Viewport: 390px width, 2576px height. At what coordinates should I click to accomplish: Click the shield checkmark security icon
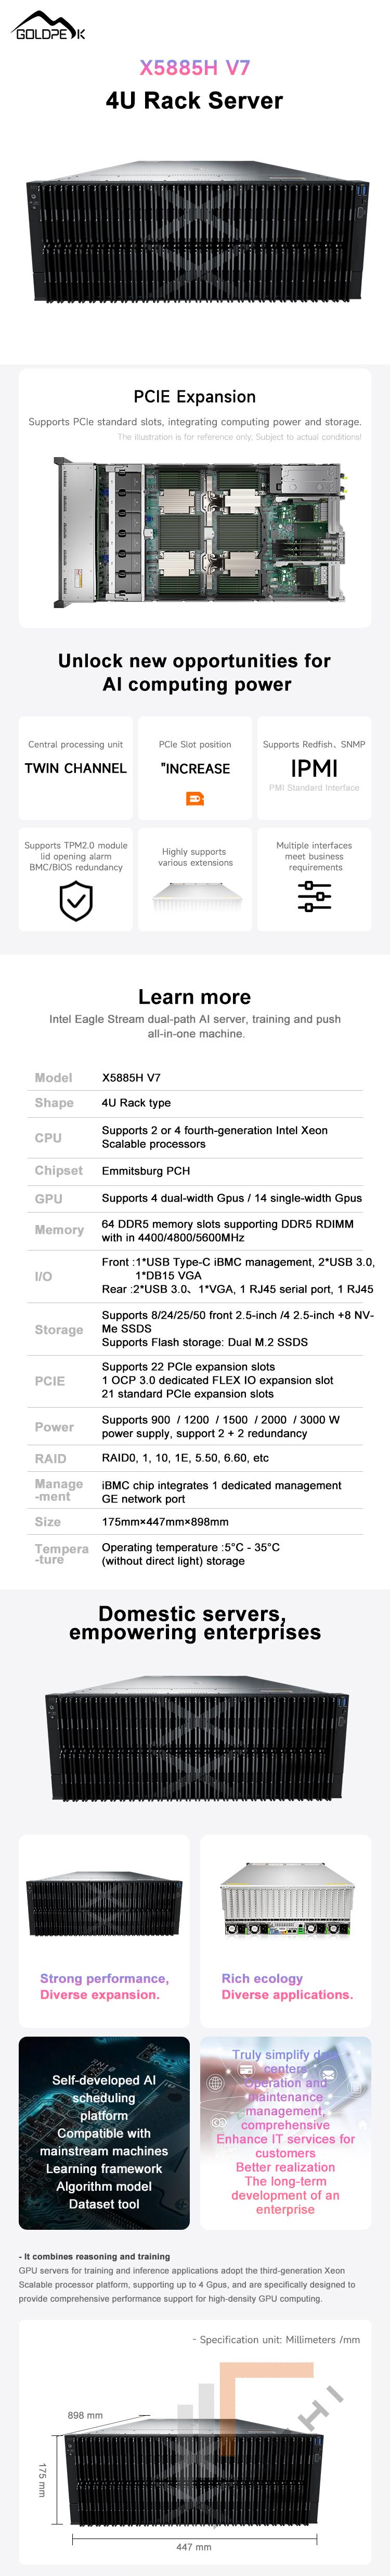tap(76, 901)
